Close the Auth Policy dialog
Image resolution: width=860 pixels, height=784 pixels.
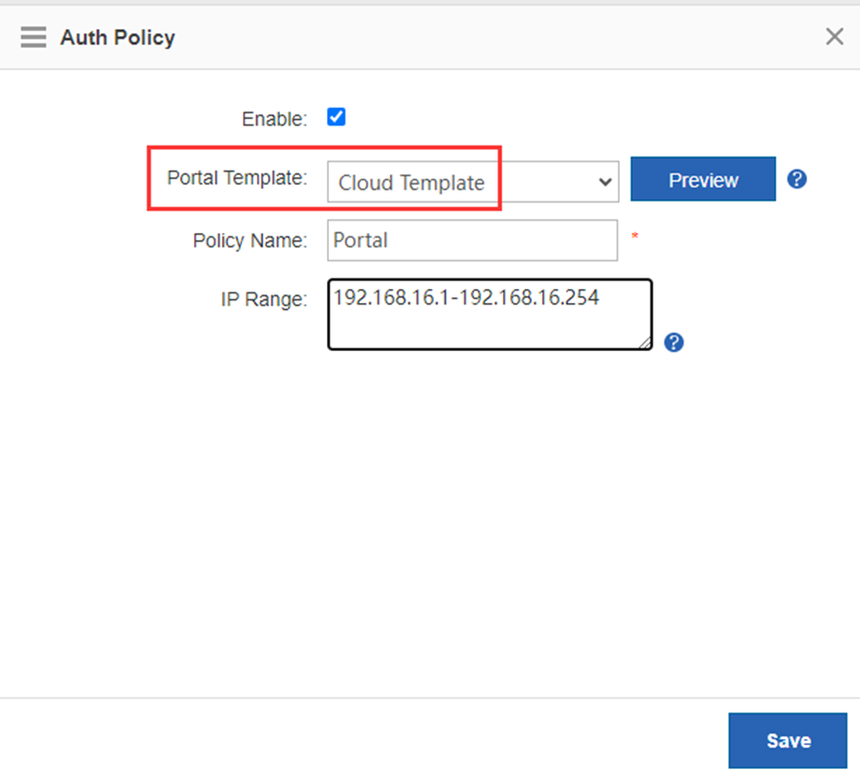[835, 38]
